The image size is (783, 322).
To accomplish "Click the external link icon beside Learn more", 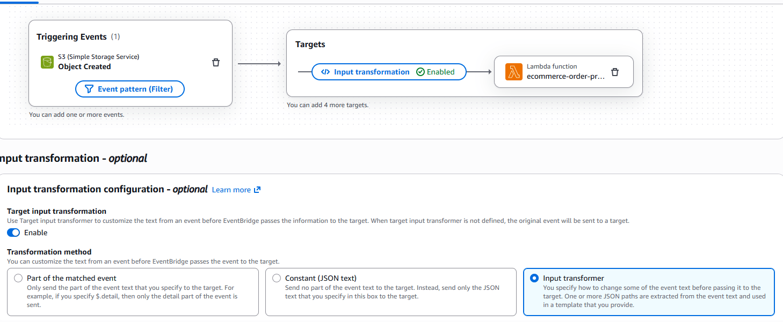I will (x=257, y=190).
